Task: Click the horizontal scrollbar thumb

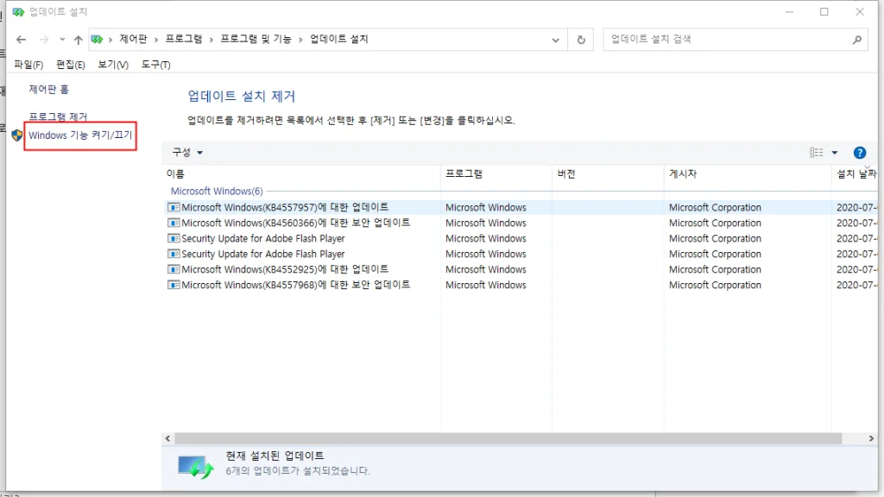Action: pos(508,438)
